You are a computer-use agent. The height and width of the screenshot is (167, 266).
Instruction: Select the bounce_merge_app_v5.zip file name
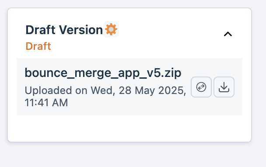point(103,73)
